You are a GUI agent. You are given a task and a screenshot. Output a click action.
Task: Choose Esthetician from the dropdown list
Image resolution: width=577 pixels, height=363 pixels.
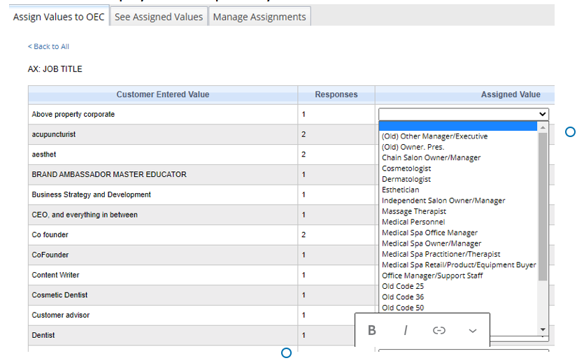click(x=401, y=190)
